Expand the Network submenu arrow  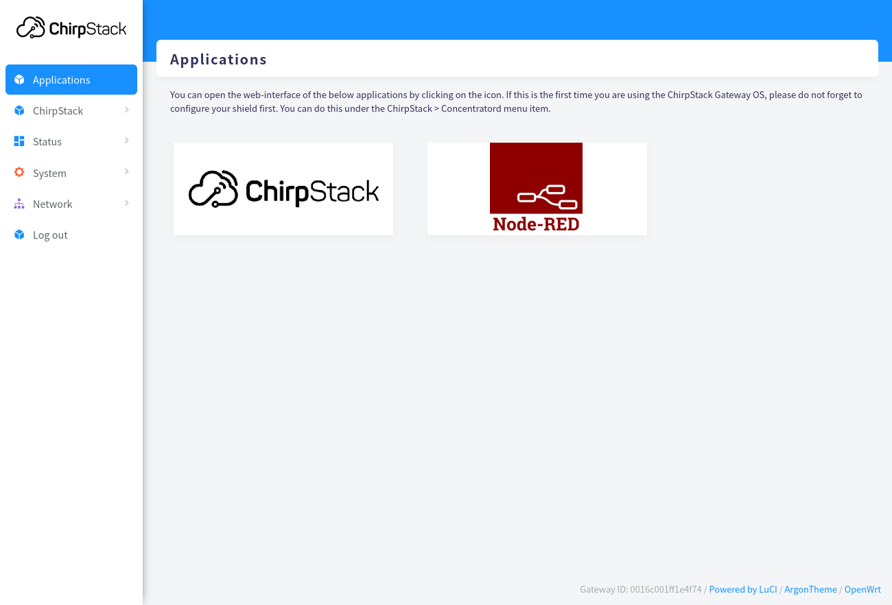tap(127, 203)
